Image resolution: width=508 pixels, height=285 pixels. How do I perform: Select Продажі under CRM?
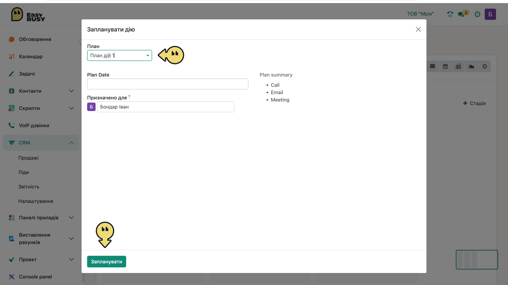28,158
